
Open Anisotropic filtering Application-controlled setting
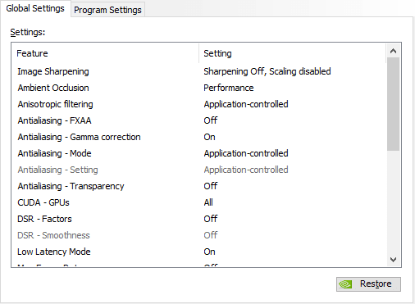246,104
